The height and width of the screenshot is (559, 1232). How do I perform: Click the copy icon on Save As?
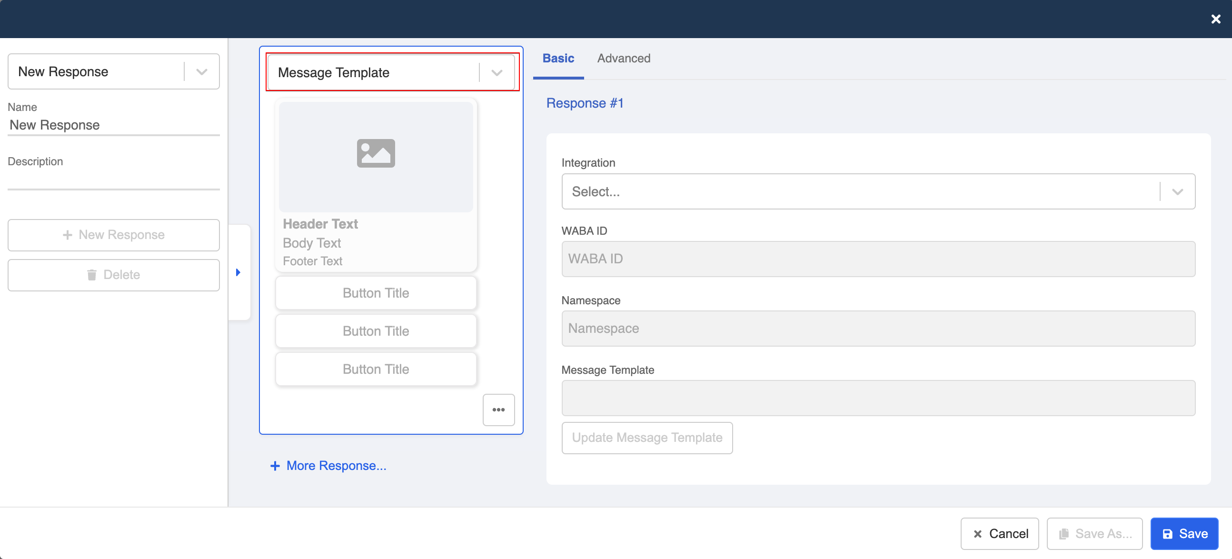(1063, 534)
